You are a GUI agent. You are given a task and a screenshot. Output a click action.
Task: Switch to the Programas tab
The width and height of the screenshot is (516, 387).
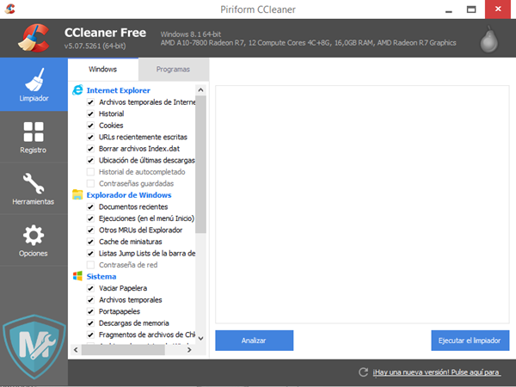coord(175,69)
